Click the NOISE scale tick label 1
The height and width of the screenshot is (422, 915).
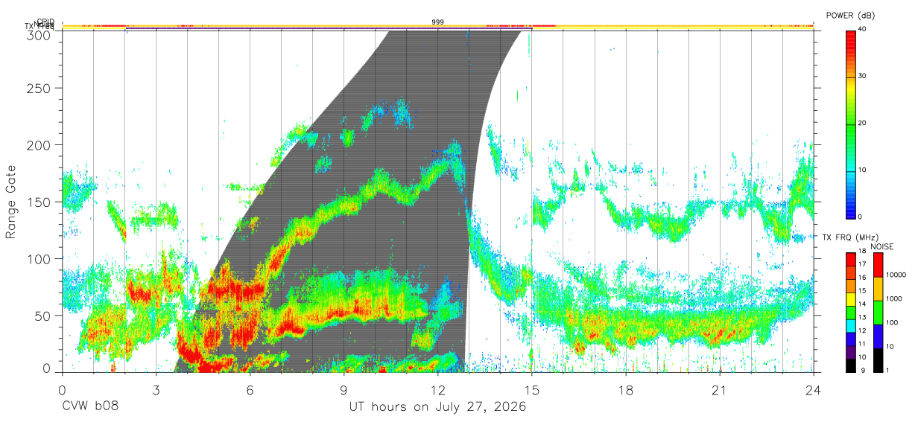[888, 371]
